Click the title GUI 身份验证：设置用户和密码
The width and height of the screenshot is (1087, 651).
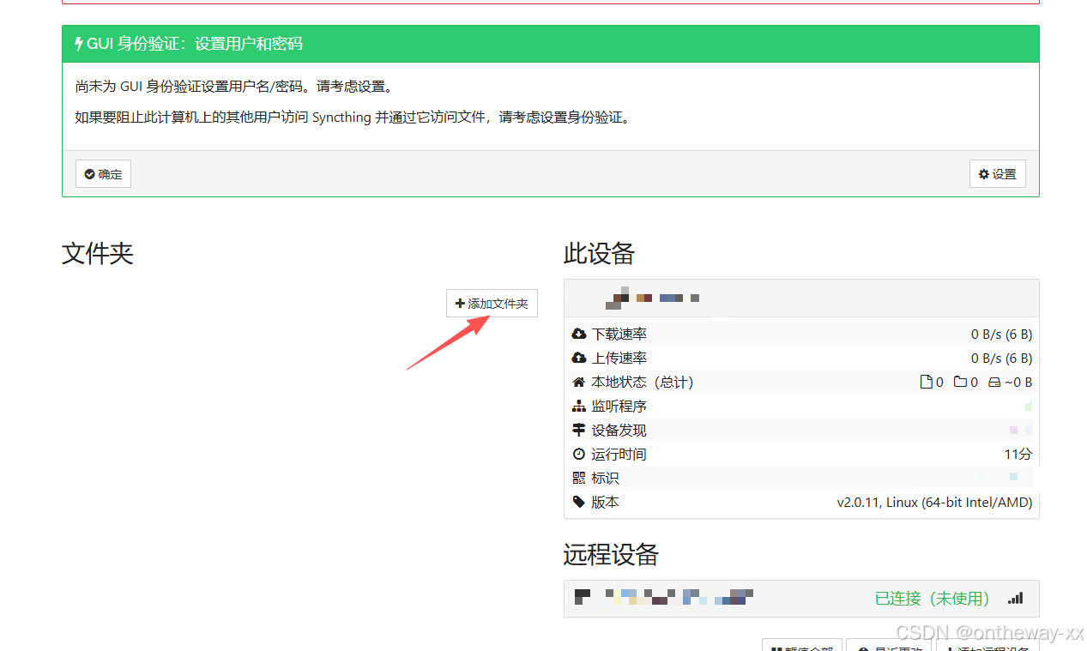(195, 44)
